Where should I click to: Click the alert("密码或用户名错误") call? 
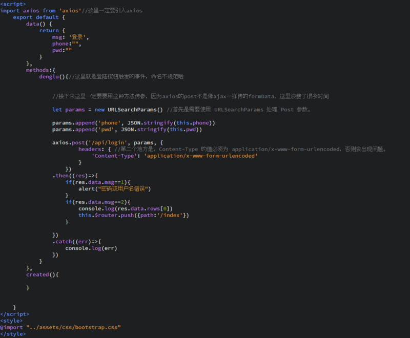pos(115,188)
